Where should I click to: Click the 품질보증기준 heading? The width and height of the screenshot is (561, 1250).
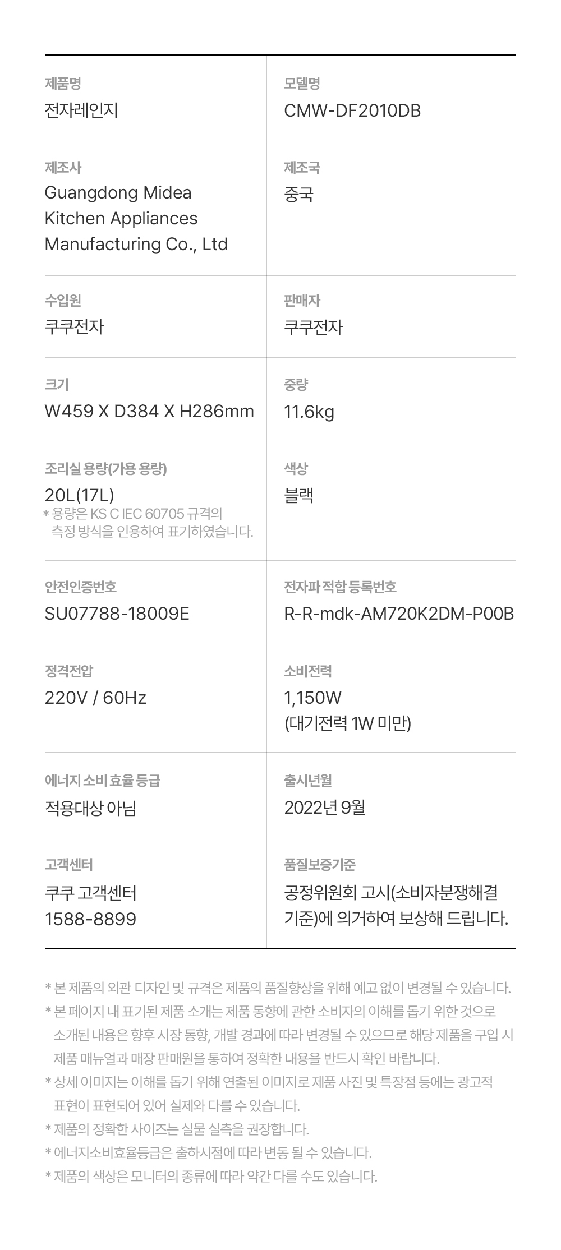click(320, 865)
